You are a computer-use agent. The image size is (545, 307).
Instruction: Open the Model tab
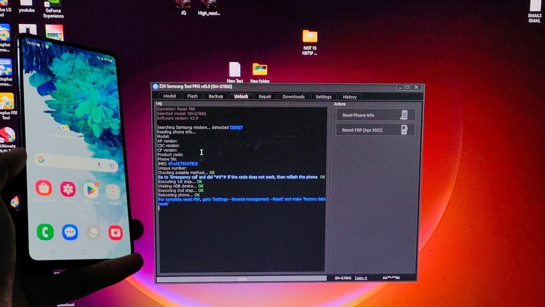169,96
